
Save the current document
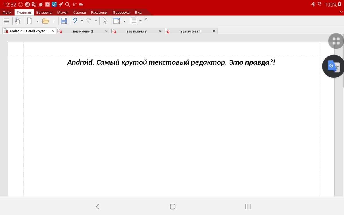click(64, 21)
